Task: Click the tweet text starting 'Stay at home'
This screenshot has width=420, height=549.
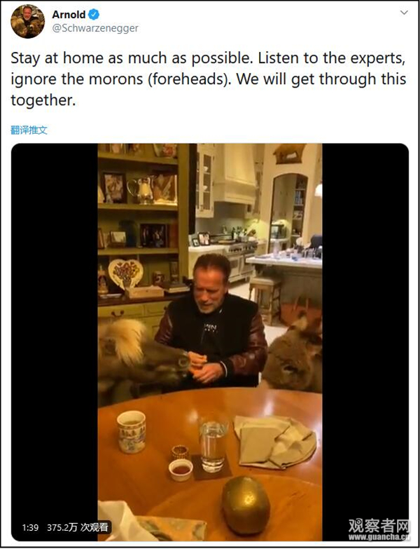Action: click(x=209, y=79)
